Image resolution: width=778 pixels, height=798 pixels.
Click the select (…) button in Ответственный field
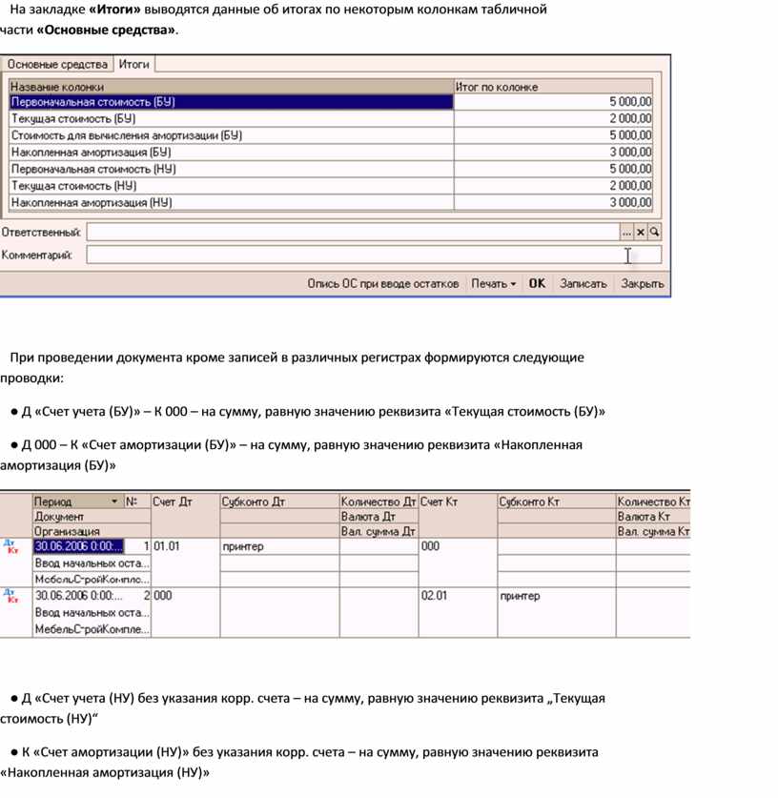click(x=626, y=233)
